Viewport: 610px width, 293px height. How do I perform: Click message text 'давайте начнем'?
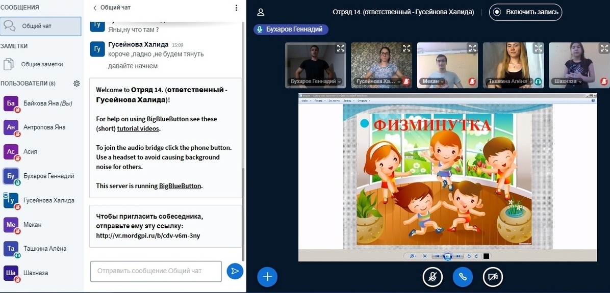pyautogui.click(x=133, y=66)
